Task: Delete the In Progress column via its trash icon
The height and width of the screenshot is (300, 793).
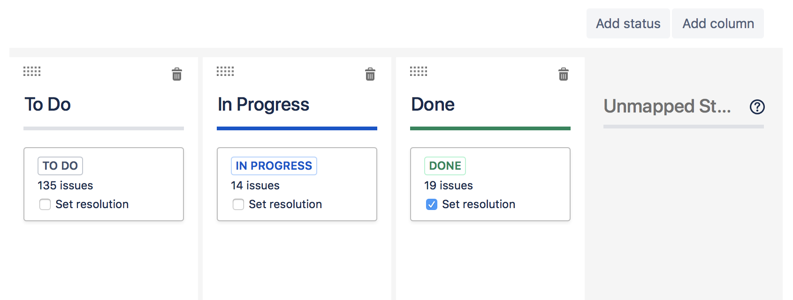Action: pos(370,75)
